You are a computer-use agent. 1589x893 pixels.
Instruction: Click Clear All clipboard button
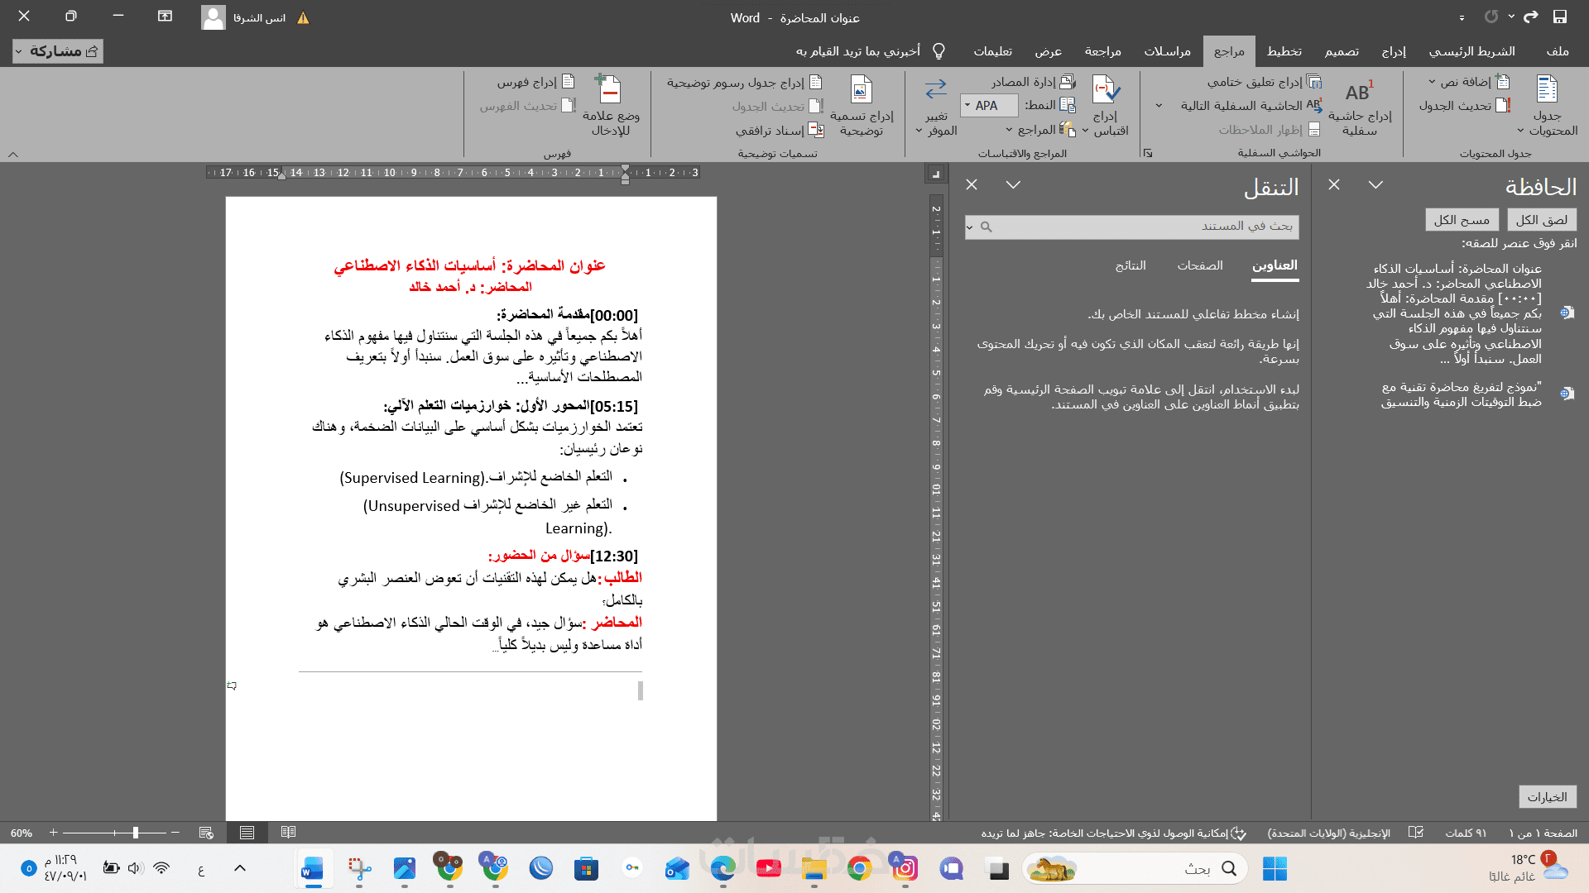point(1462,220)
